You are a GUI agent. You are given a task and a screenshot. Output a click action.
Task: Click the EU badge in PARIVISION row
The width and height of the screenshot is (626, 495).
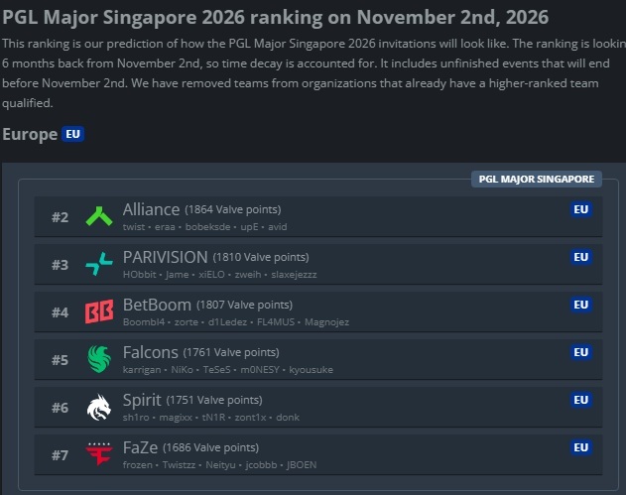click(x=581, y=257)
